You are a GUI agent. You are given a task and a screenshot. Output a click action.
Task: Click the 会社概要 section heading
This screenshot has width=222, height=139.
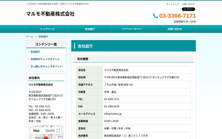tap(83, 59)
